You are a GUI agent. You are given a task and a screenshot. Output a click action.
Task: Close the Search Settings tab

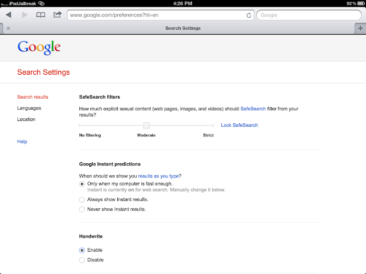[x=7, y=27]
